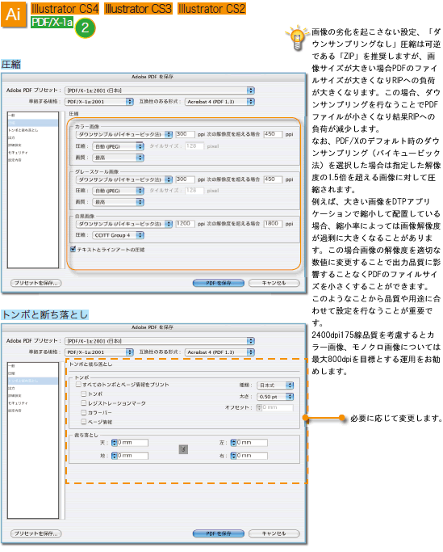This screenshot has height=552, width=443.
Task: Select 一般 in the トンボ dialog sidebar
Action: [x=33, y=366]
